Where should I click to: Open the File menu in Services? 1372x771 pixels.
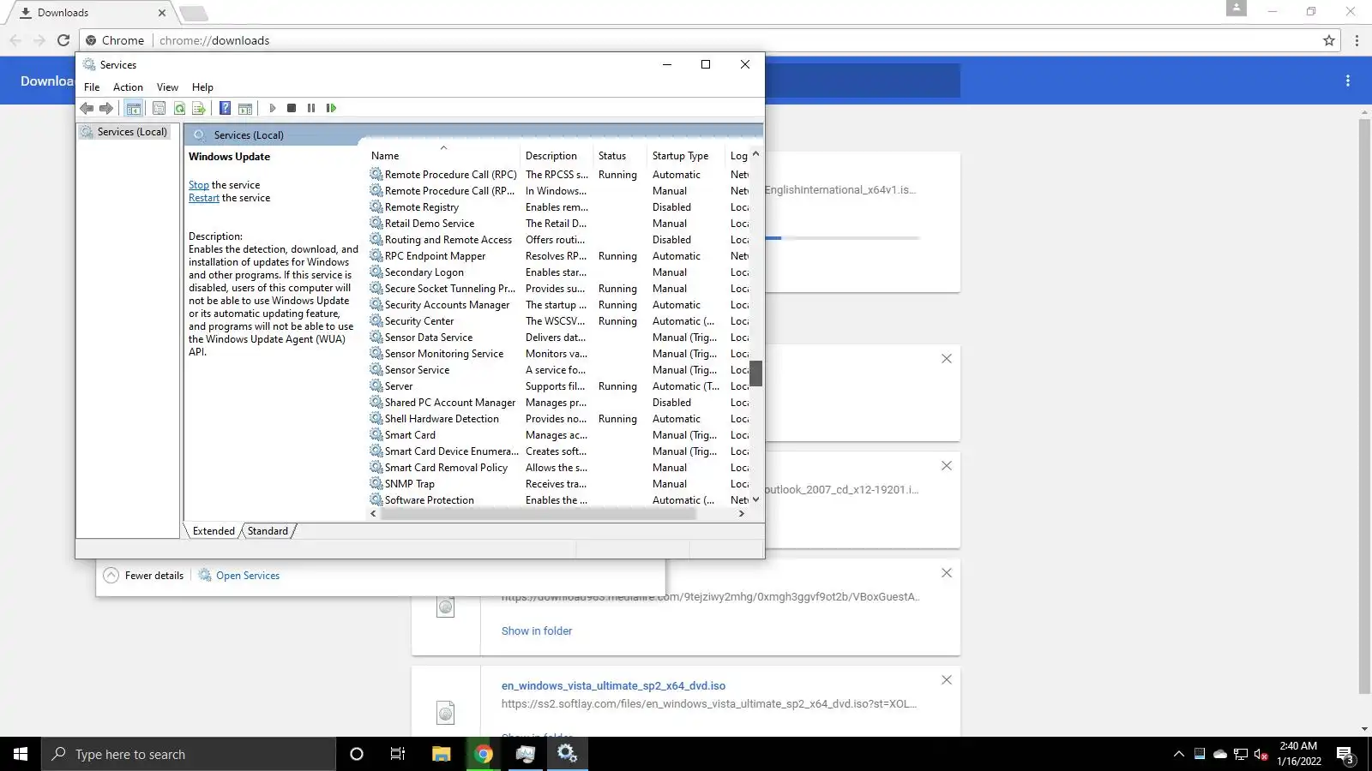(92, 87)
